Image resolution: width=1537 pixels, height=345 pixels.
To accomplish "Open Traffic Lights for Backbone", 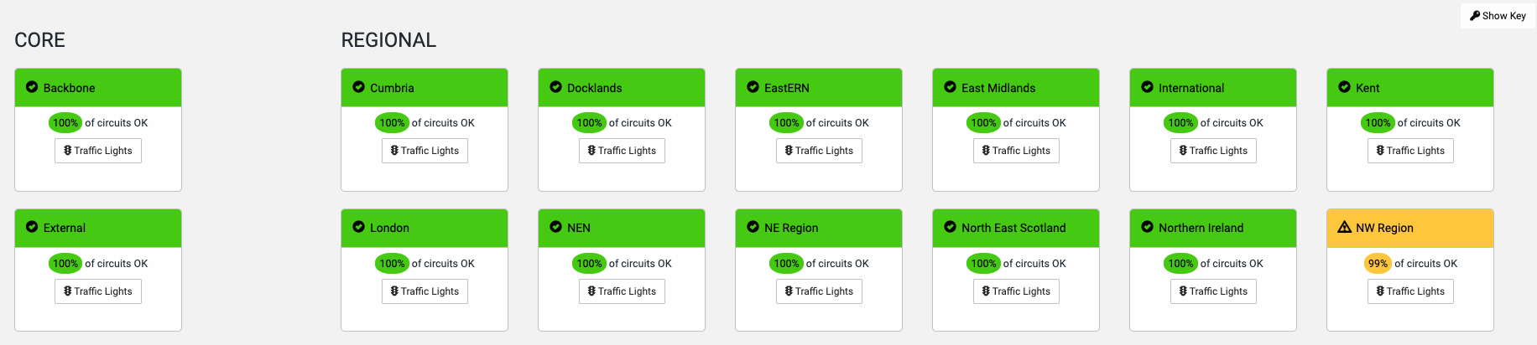I will click(98, 151).
